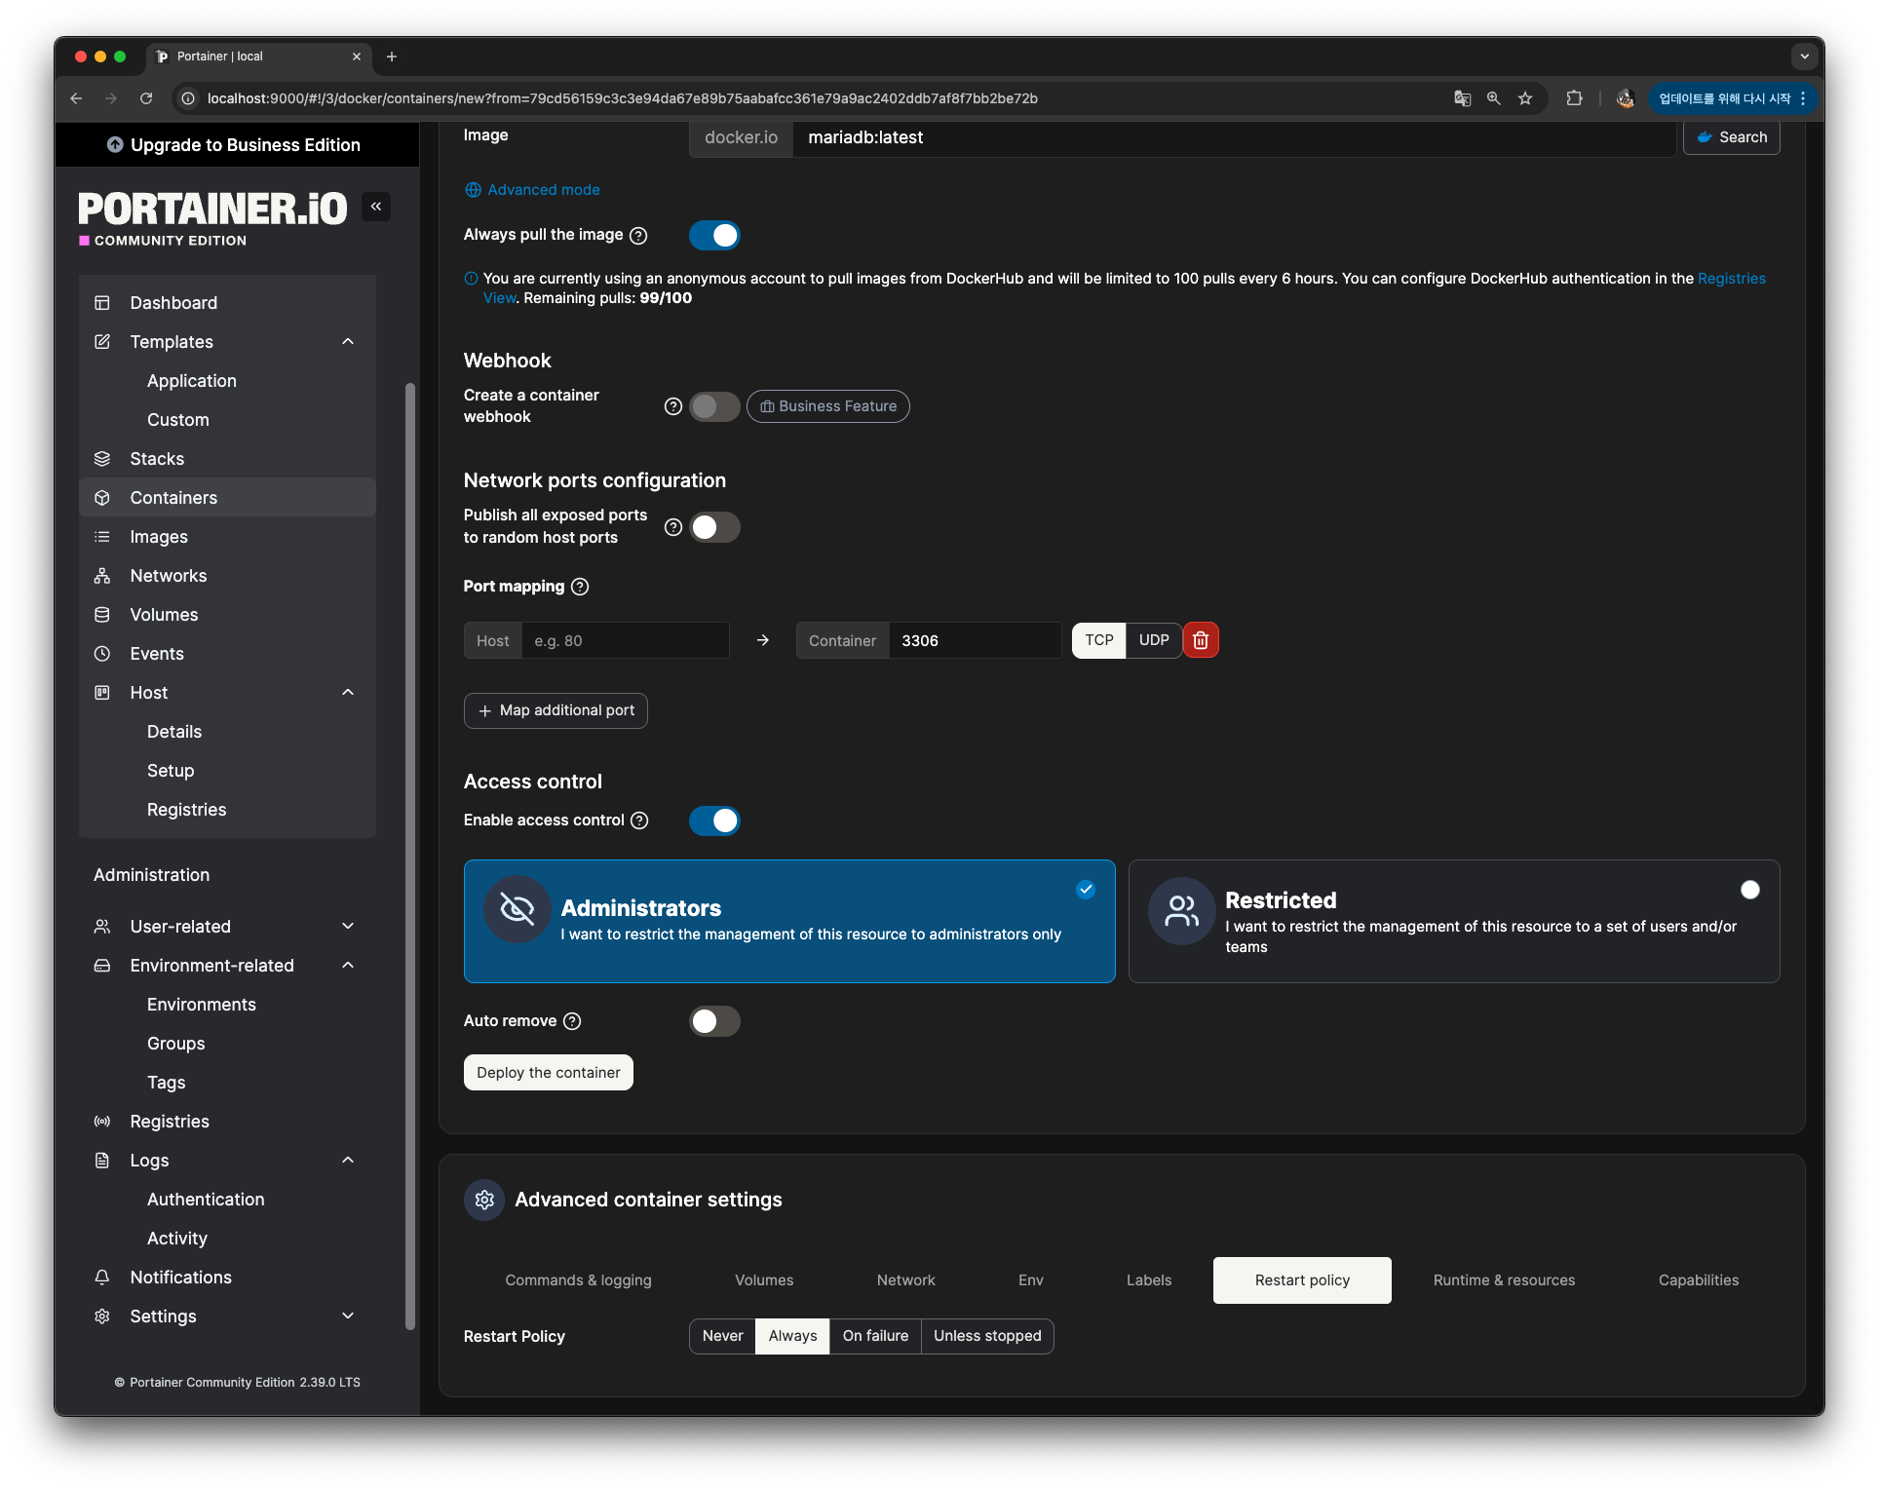Click the Advanced container settings gear icon
This screenshot has height=1488, width=1879.
(484, 1200)
